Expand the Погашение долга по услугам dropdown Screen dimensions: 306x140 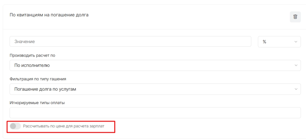pos(155,89)
